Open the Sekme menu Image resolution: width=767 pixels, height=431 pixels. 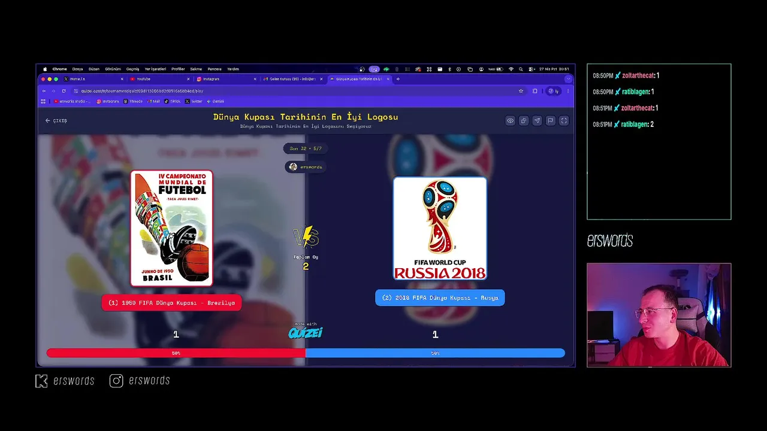pyautogui.click(x=196, y=69)
